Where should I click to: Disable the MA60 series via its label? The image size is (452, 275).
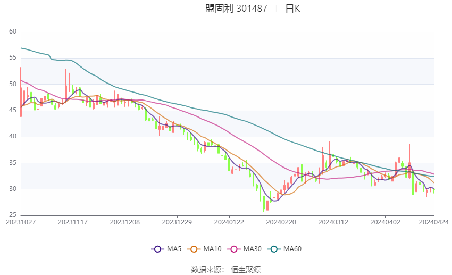[x=292, y=249]
